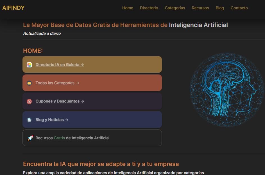Click the blue brain network illustration
This screenshot has height=175, width=265.
tap(227, 90)
